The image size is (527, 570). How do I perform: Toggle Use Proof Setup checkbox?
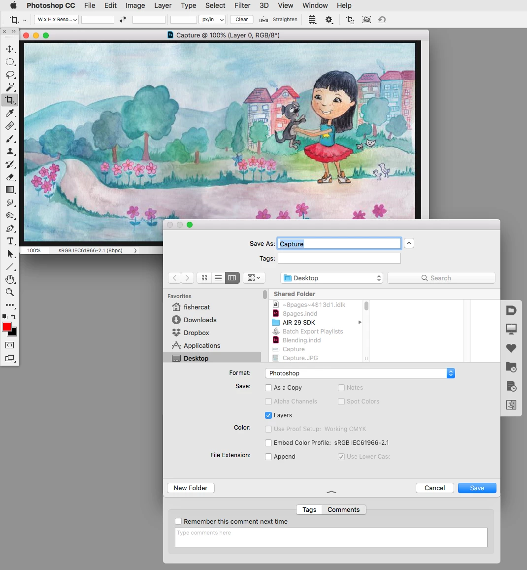(x=268, y=429)
